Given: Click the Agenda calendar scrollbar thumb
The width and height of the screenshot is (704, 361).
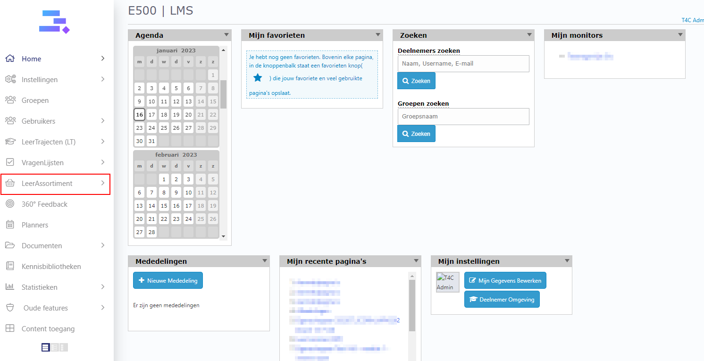Looking at the screenshot, I should click(223, 94).
